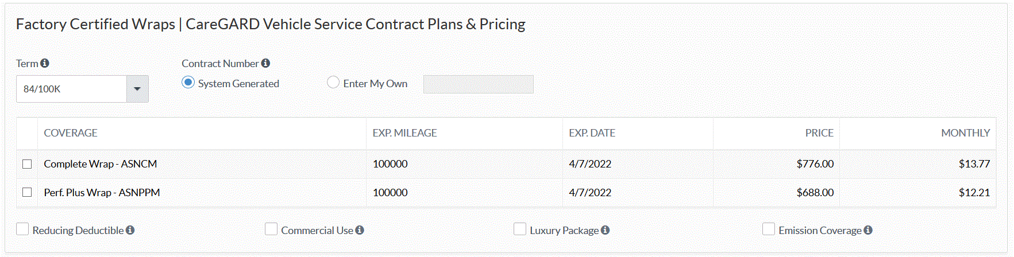This screenshot has width=1014, height=257.
Task: Click the Term info icon
Action: (x=45, y=63)
